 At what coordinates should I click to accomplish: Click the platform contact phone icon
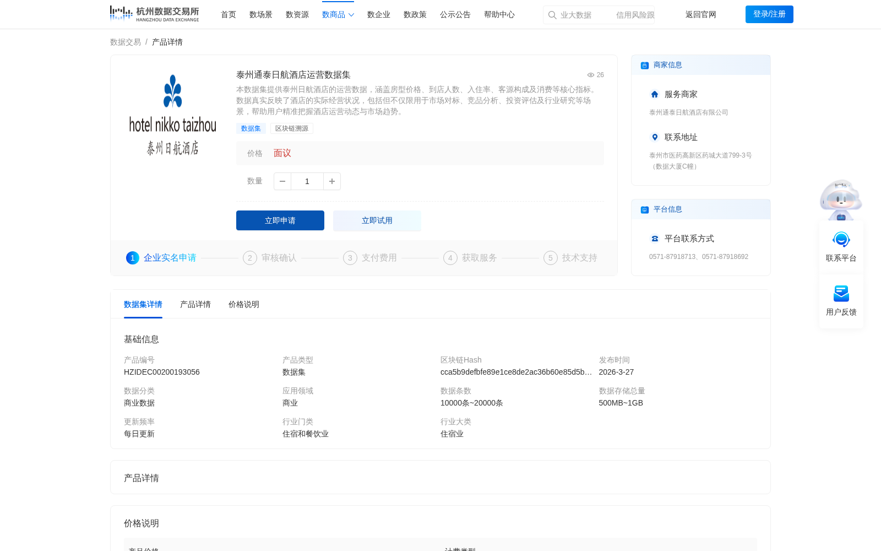tap(655, 239)
